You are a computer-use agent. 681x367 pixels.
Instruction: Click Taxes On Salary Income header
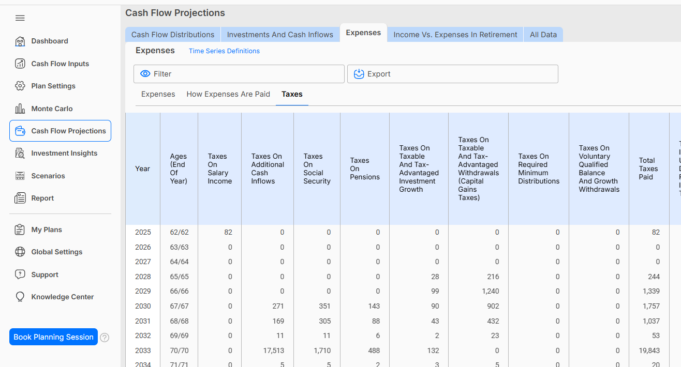pos(219,169)
